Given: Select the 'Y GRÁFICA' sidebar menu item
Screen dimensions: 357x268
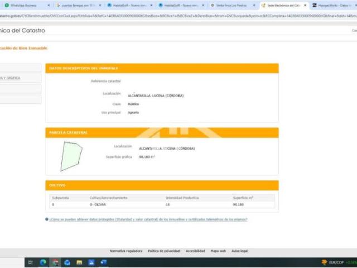Looking at the screenshot, I should point(21,78).
